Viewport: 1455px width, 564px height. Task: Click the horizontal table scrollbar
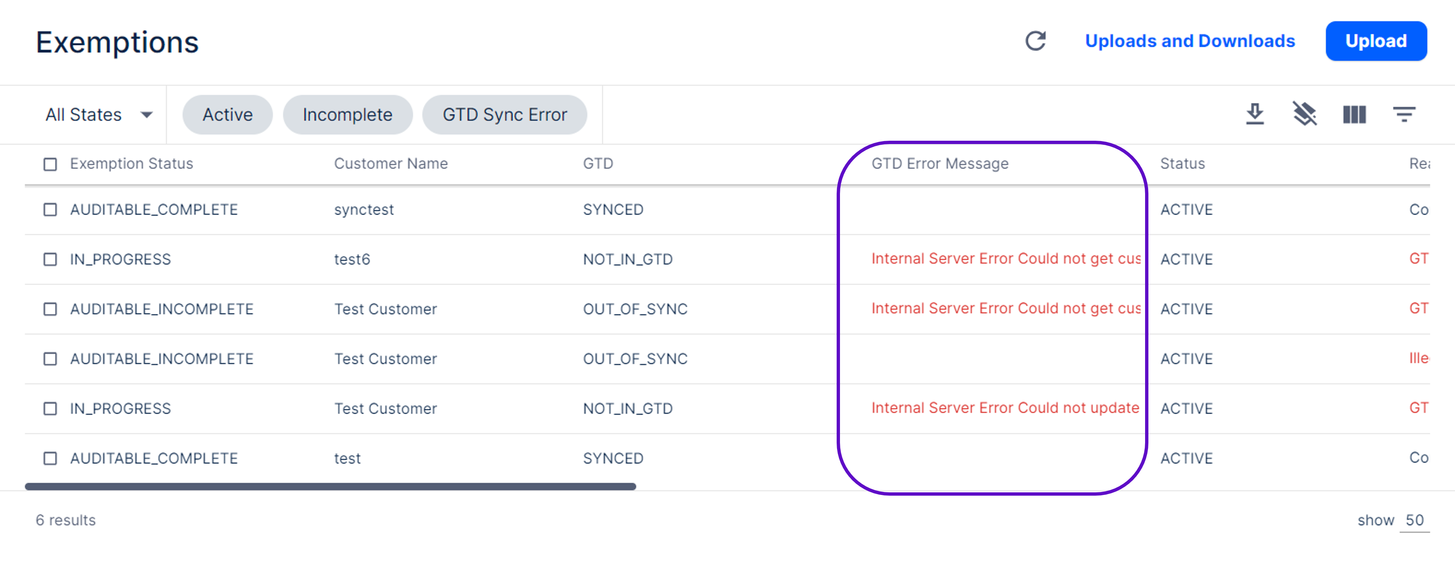(x=331, y=487)
